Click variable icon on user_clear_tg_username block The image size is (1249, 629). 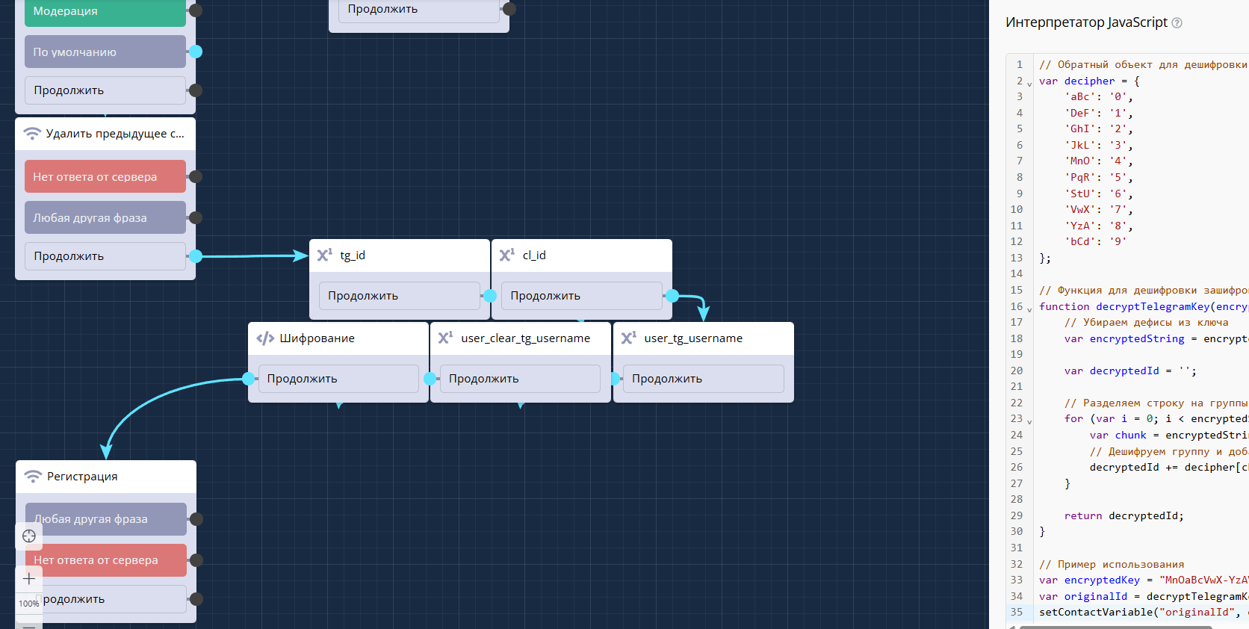pos(445,338)
